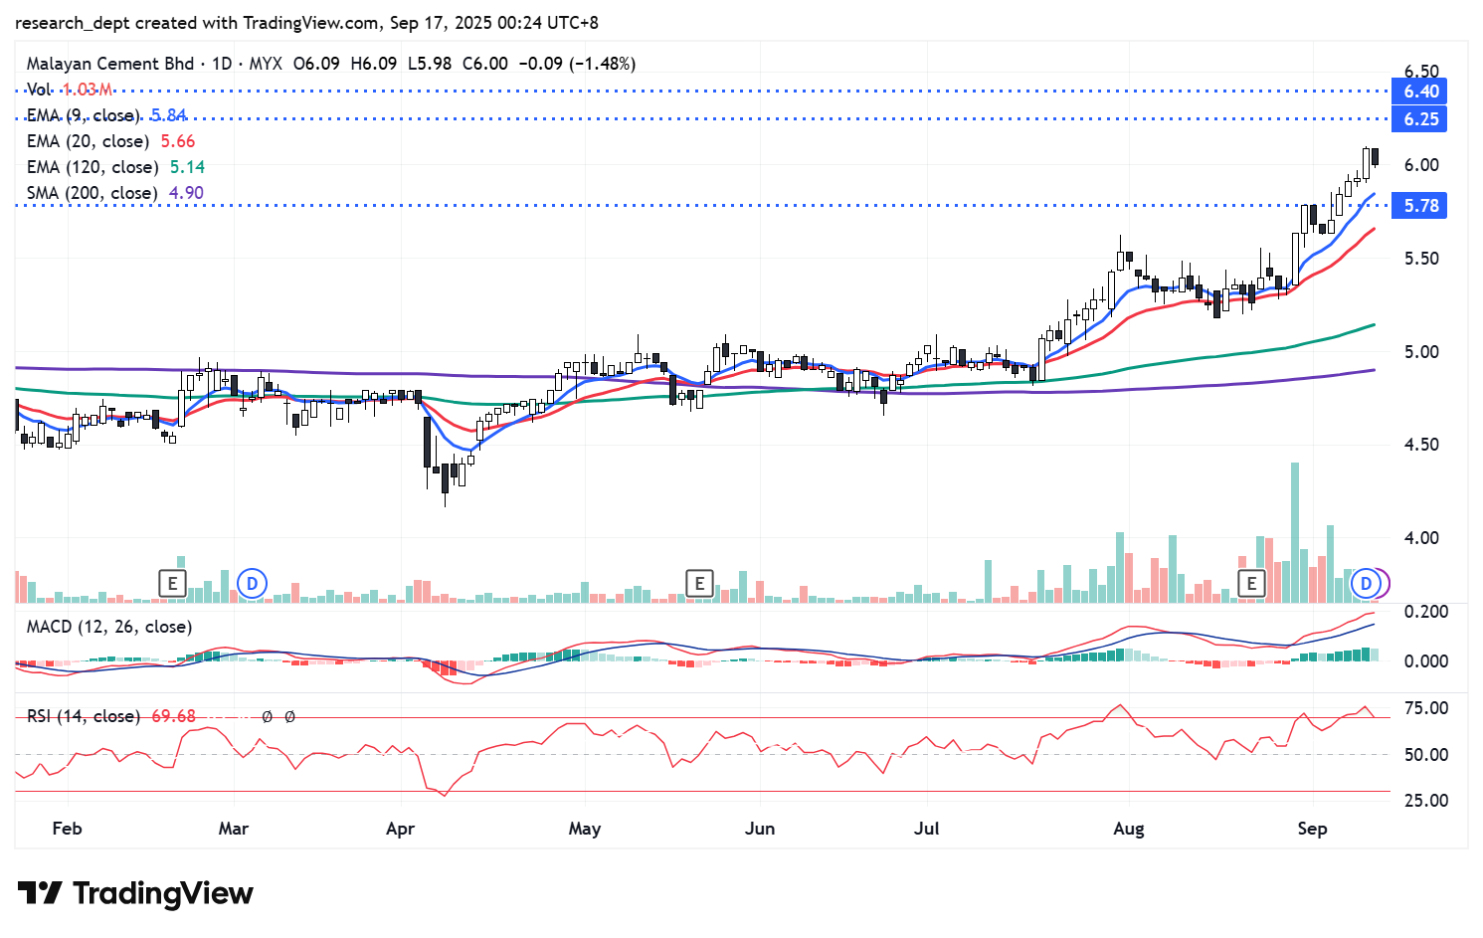This screenshot has width=1483, height=938.
Task: Click the RSI (14, close) indicator label
Action: (x=84, y=716)
